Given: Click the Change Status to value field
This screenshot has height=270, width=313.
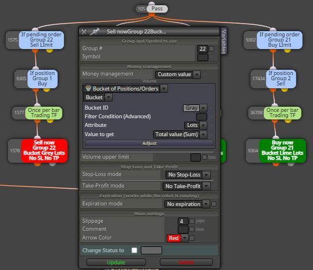Looking at the screenshot, I should tap(151, 250).
